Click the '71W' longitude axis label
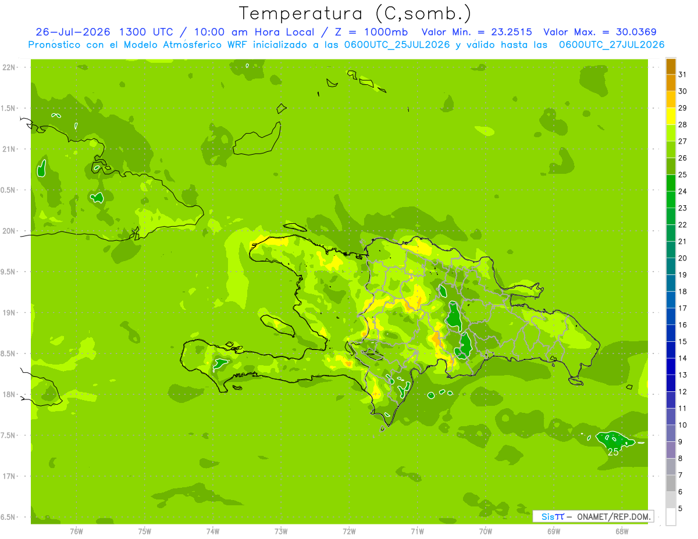The image size is (698, 539). click(x=417, y=532)
